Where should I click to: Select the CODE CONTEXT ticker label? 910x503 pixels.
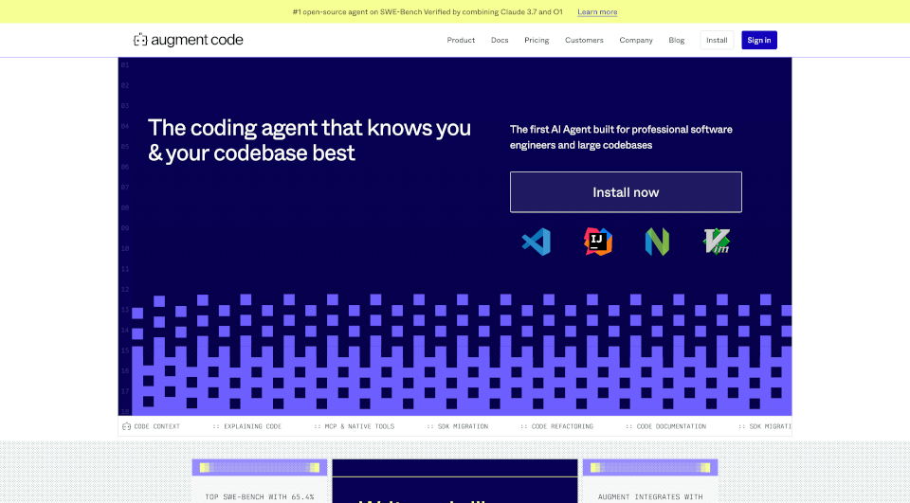(156, 426)
